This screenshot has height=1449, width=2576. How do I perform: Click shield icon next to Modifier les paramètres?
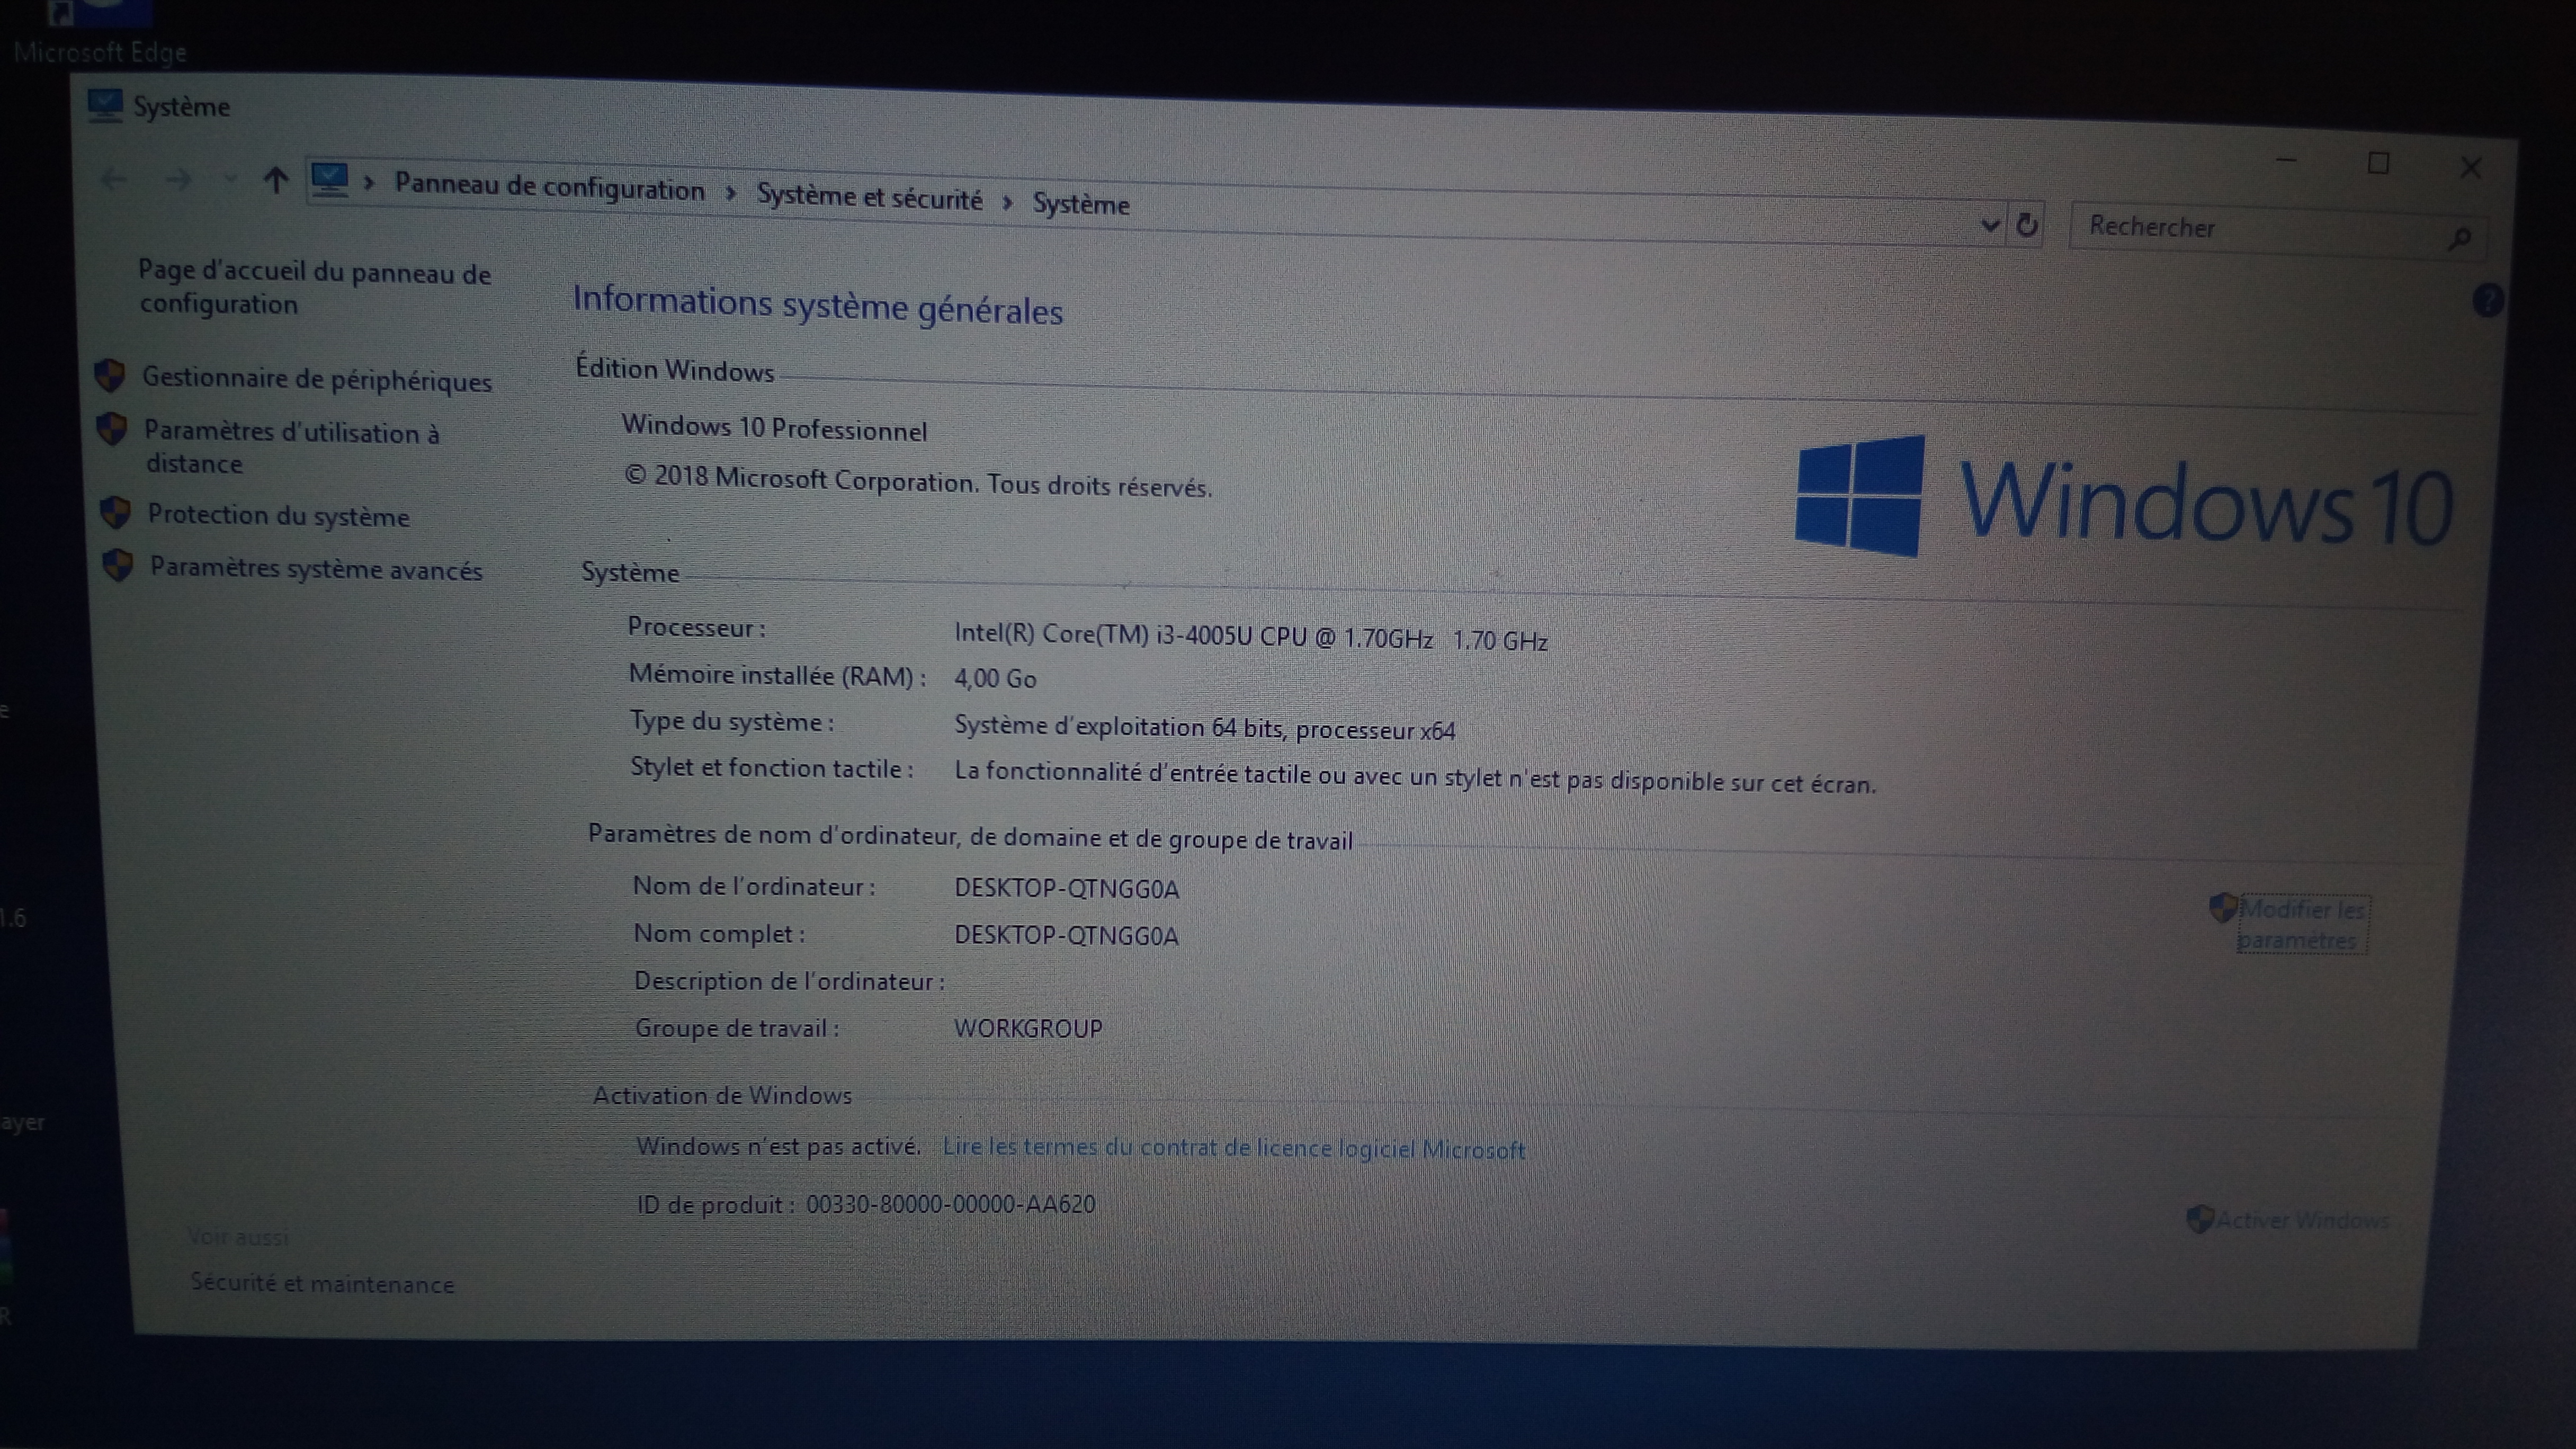click(x=2222, y=908)
